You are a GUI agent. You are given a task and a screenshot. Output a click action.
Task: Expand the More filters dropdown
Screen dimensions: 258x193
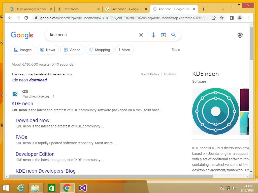[124, 50]
